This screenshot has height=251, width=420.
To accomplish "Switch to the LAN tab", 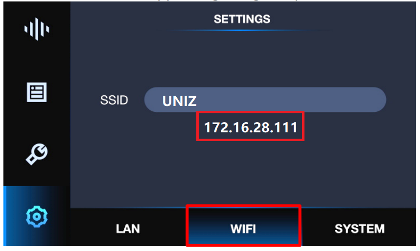I will (128, 229).
